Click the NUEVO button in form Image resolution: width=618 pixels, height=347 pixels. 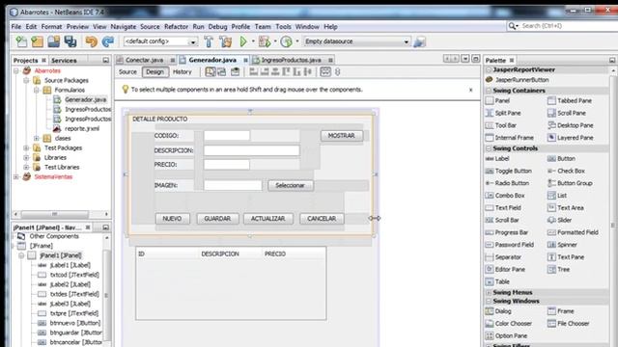[172, 219]
